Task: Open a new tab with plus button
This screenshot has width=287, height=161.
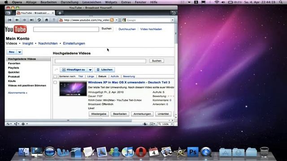Action: [x=60, y=13]
